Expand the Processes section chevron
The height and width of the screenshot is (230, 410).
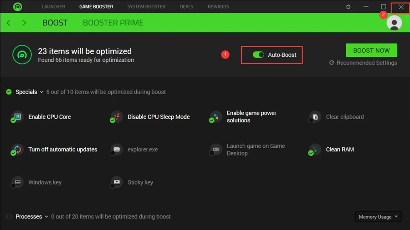[46, 217]
